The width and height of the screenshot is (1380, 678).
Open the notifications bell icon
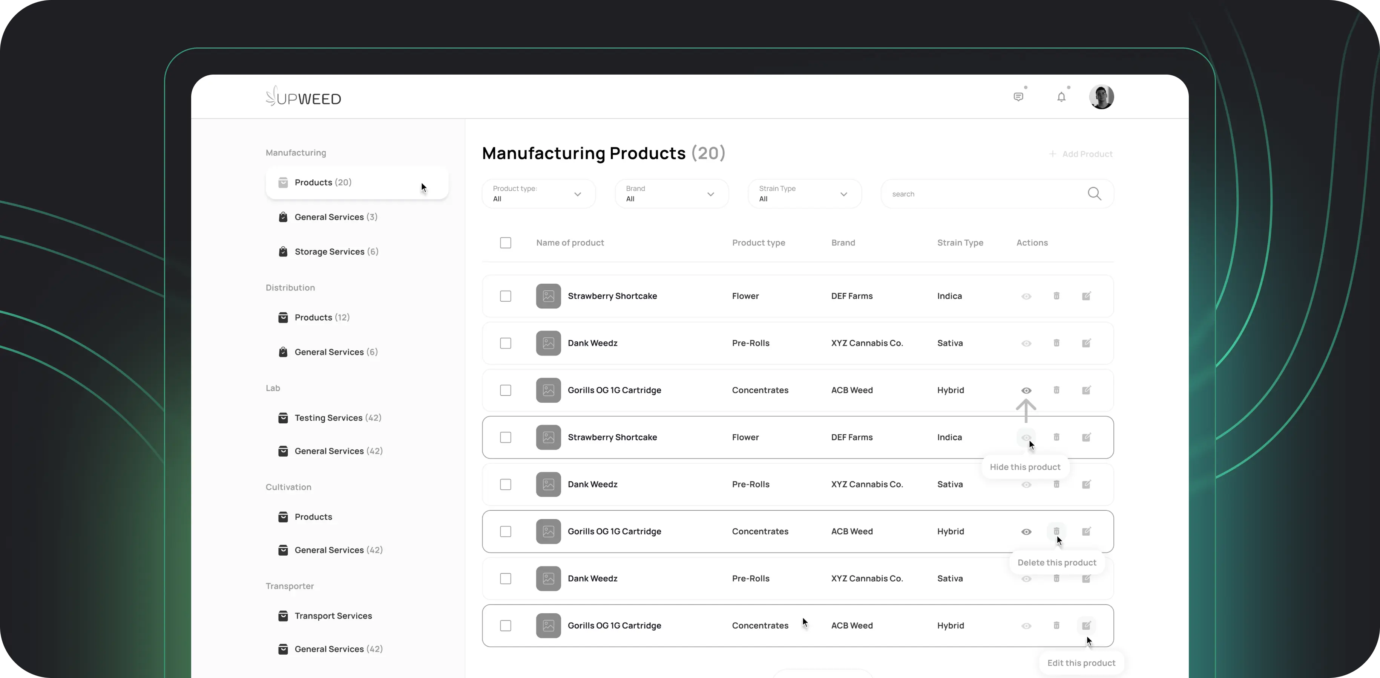coord(1061,97)
